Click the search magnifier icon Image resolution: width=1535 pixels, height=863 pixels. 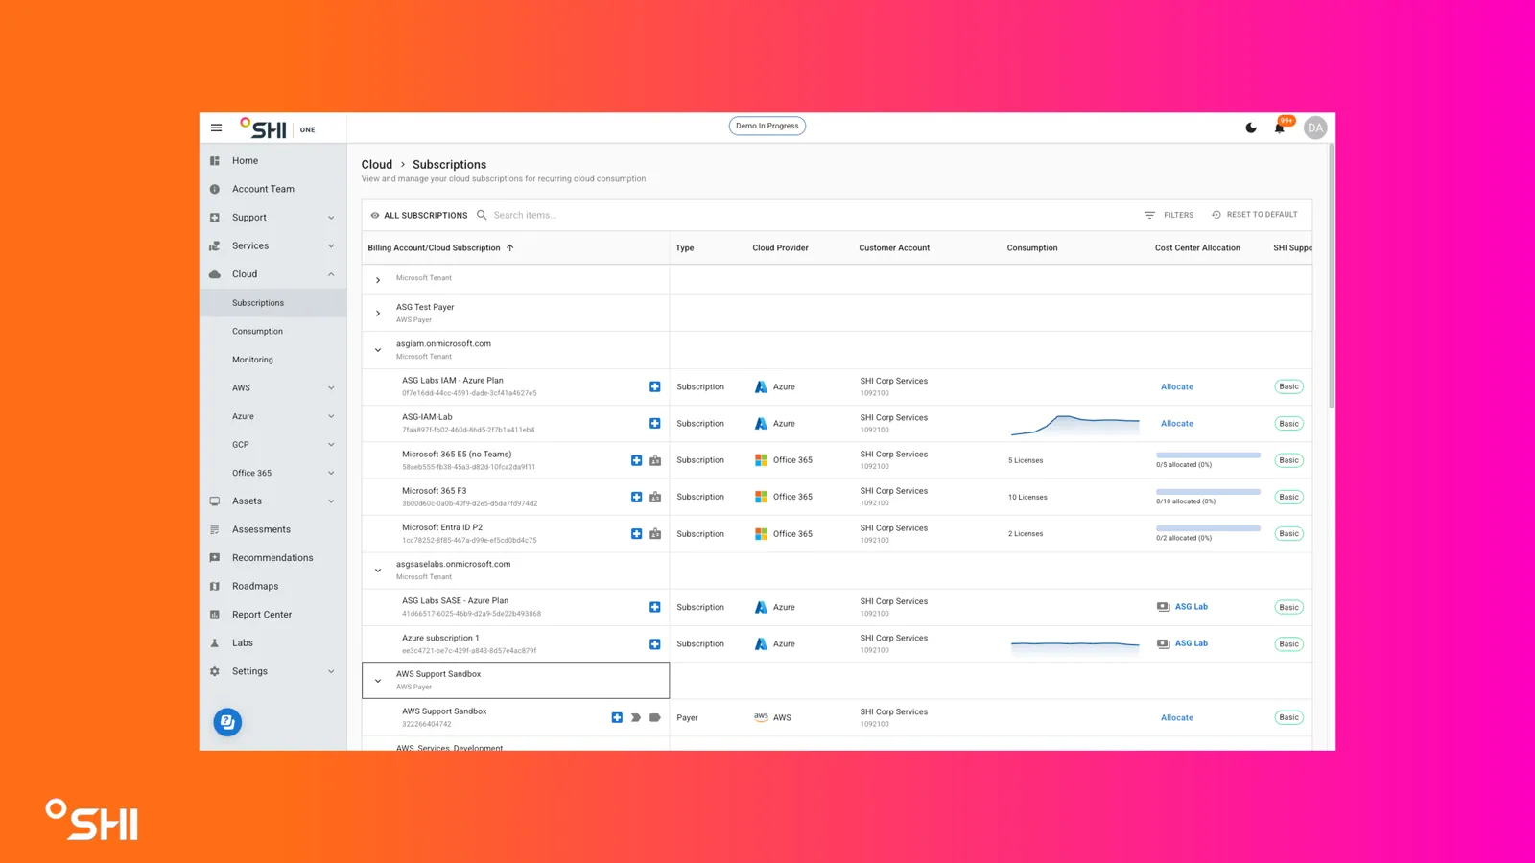482,215
